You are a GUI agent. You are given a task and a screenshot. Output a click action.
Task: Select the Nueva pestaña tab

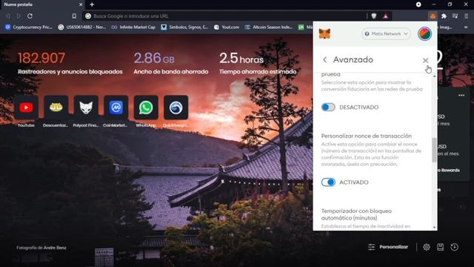click(42, 4)
